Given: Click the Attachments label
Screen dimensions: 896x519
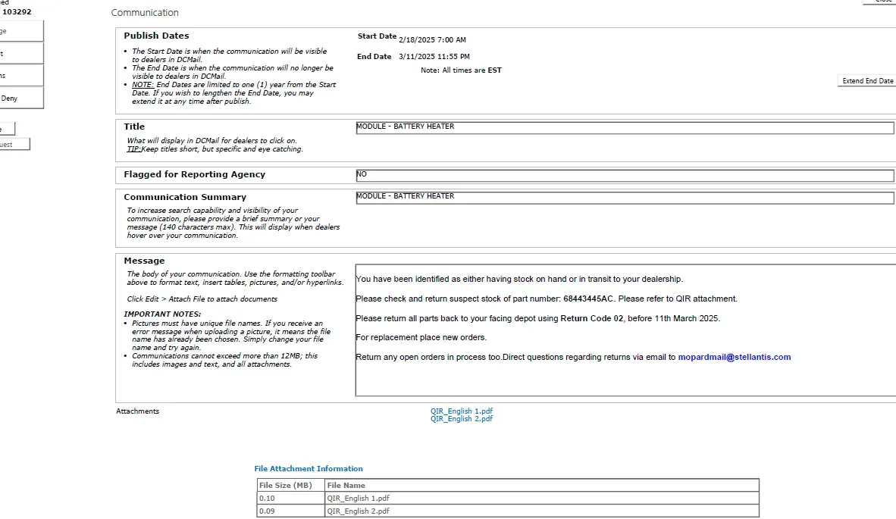Looking at the screenshot, I should point(138,411).
